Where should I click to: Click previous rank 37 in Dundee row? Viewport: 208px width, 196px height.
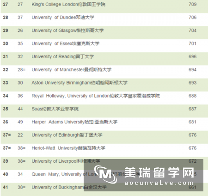(x=20, y=18)
